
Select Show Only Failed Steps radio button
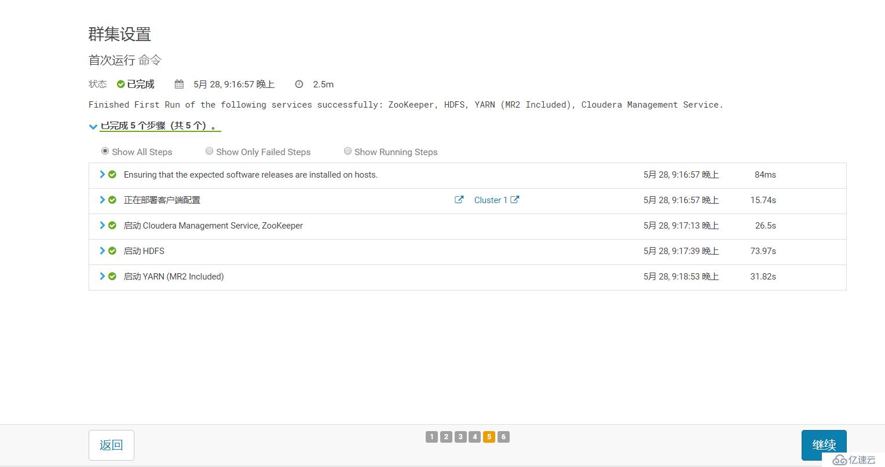pos(209,151)
